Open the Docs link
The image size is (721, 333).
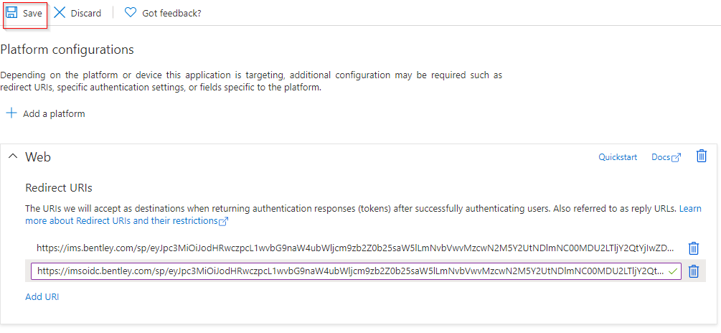(660, 157)
